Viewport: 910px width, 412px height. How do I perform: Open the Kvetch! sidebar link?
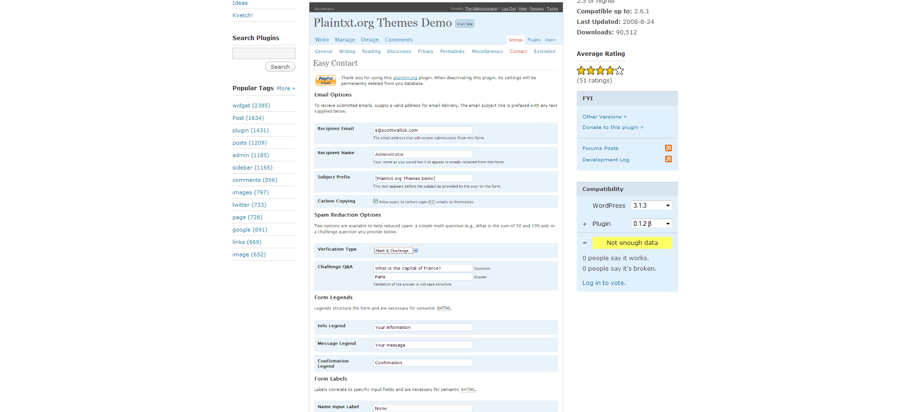[x=242, y=15]
